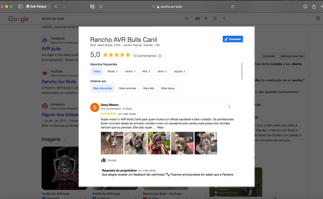Expand the Gab Vargas profile dropdown
The height and width of the screenshot is (199, 323).
point(38,7)
